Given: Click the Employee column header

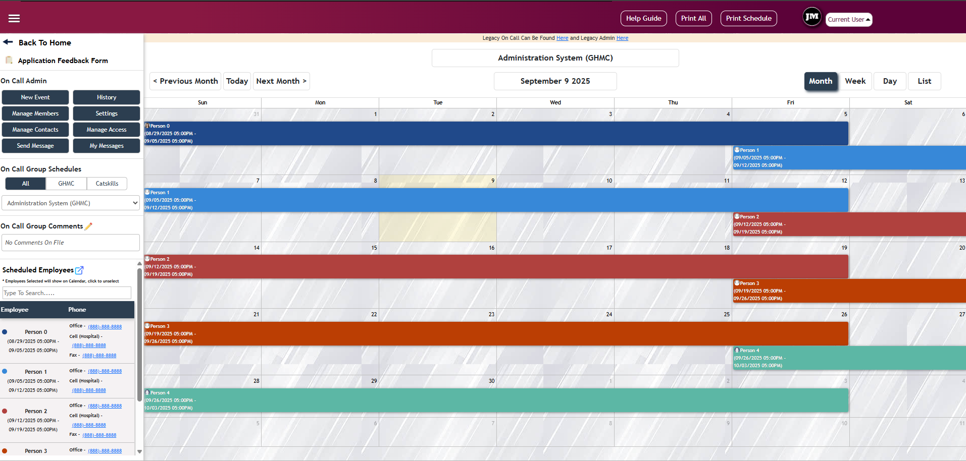Looking at the screenshot, I should point(15,310).
